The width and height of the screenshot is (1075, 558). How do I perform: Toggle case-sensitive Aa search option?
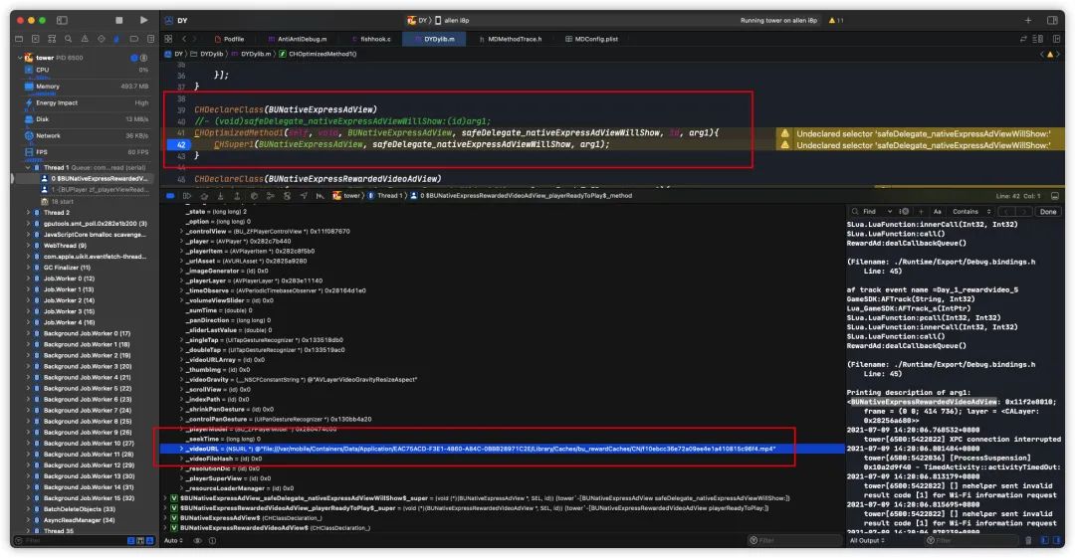click(x=938, y=212)
